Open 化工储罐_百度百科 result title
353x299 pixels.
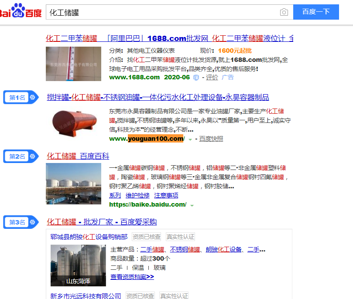click(x=78, y=156)
